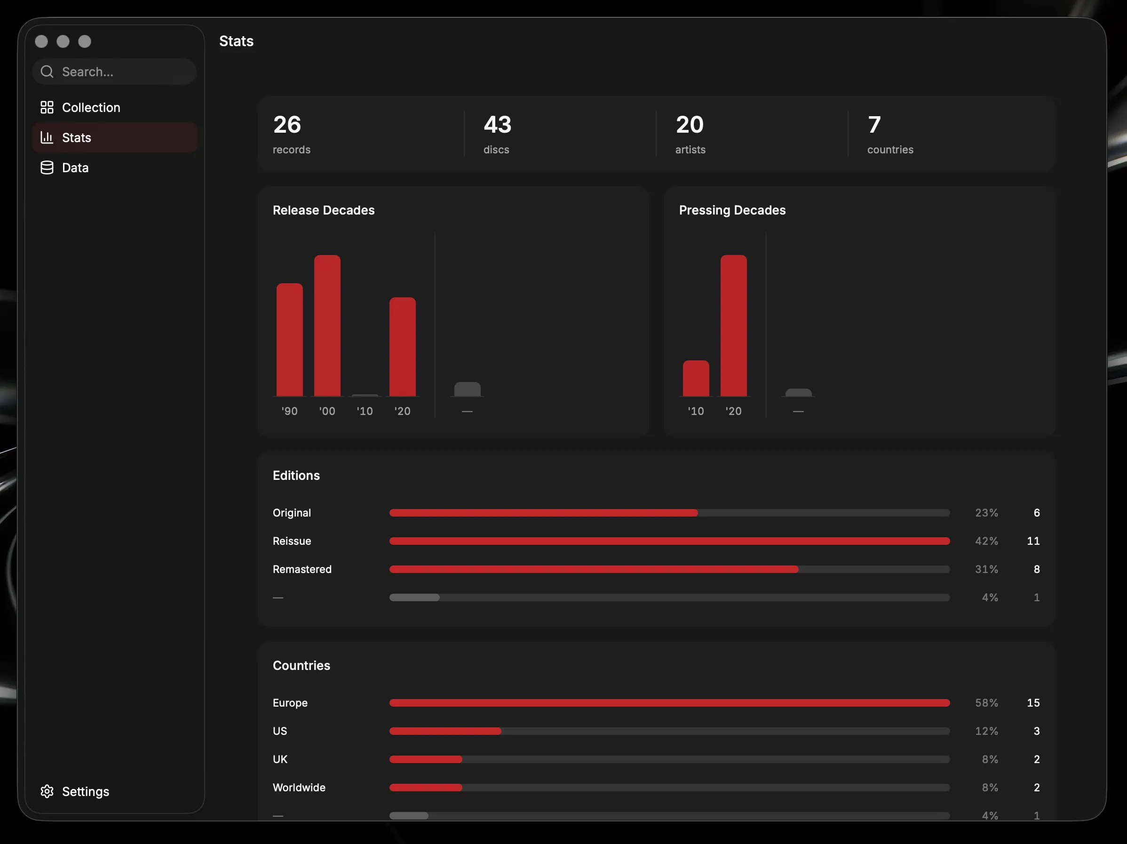Screen dimensions: 1127x844
Task: Click the Settings gear icon
Action: pyautogui.click(x=47, y=791)
